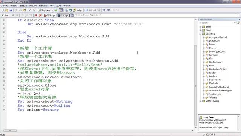Open Help from the toolbar
This screenshot has height=136, width=241.
click(x=78, y=10)
